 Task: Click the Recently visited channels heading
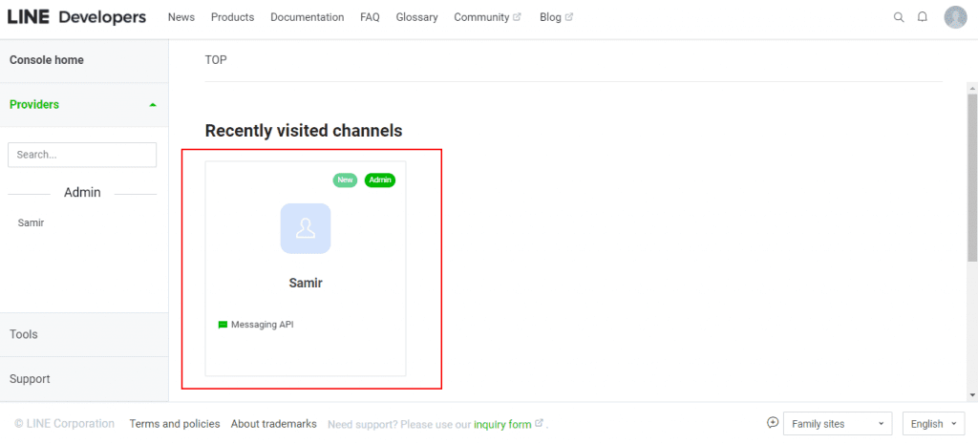304,131
